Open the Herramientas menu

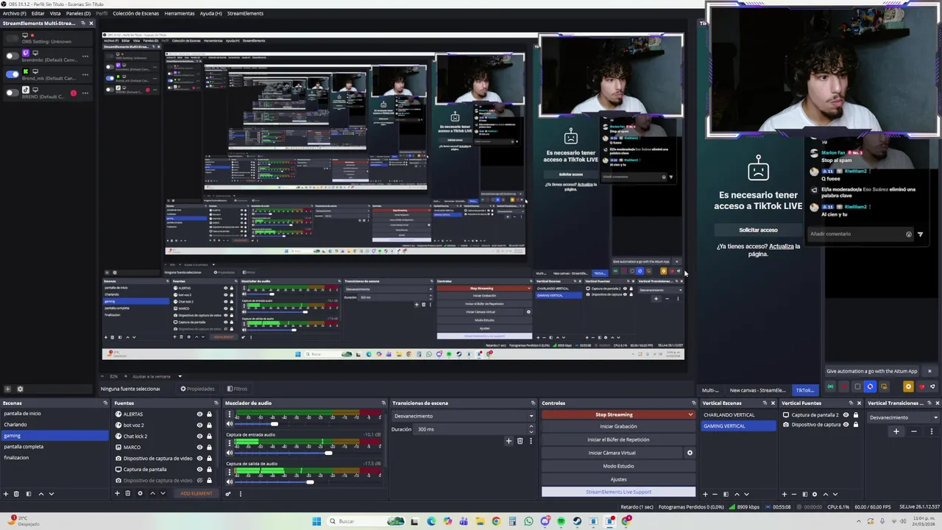pyautogui.click(x=180, y=13)
